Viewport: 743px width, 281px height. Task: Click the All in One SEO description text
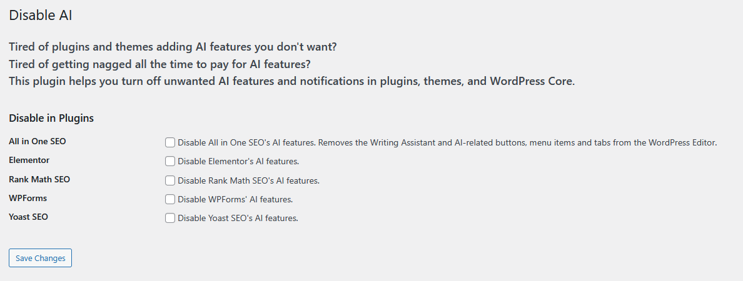coord(447,142)
